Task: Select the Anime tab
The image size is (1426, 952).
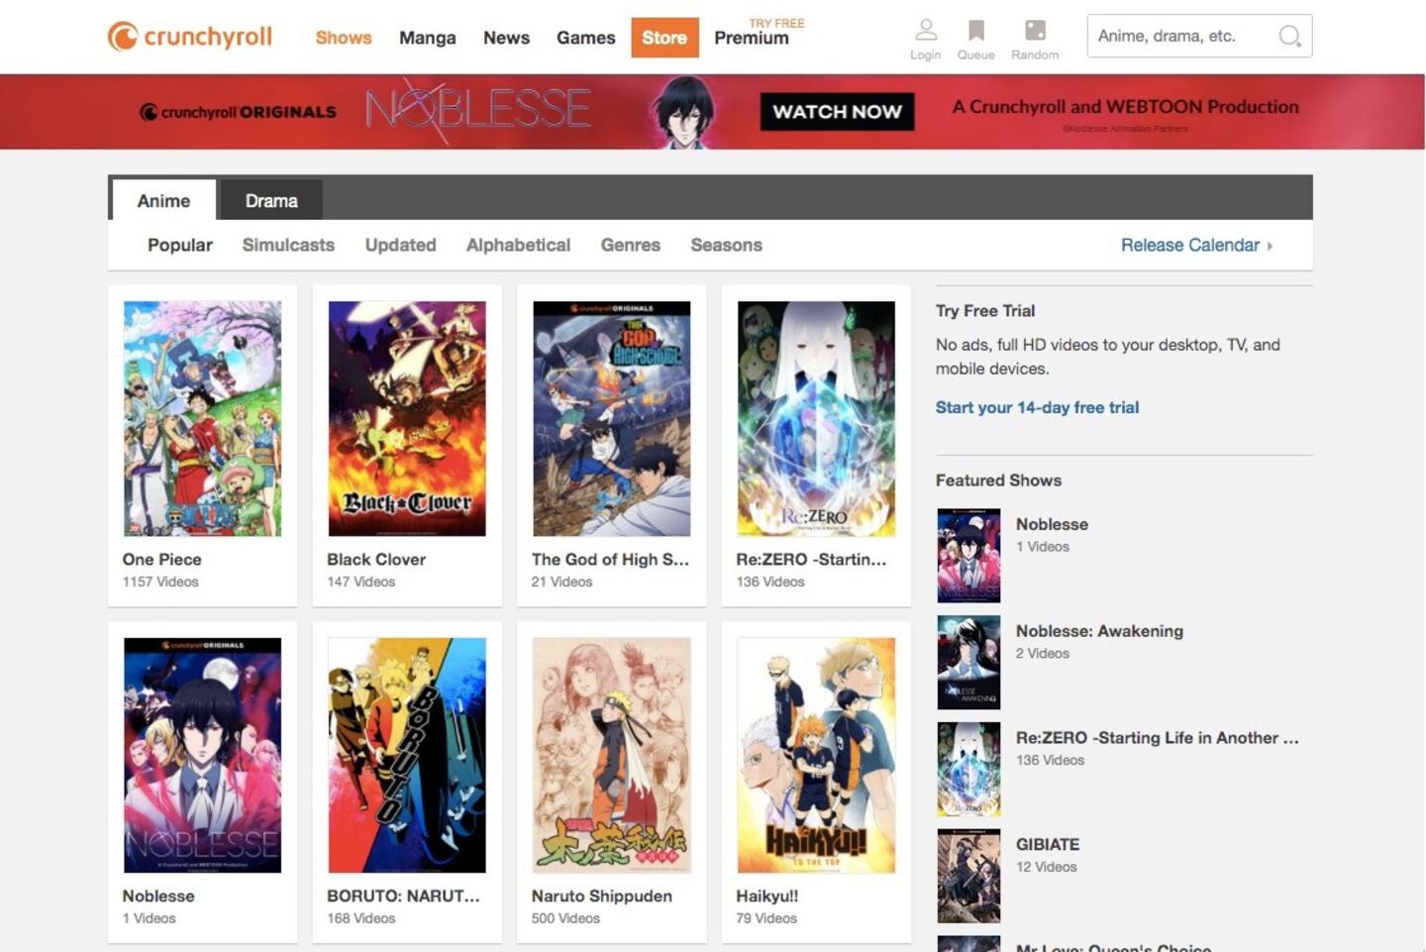Action: pyautogui.click(x=163, y=201)
